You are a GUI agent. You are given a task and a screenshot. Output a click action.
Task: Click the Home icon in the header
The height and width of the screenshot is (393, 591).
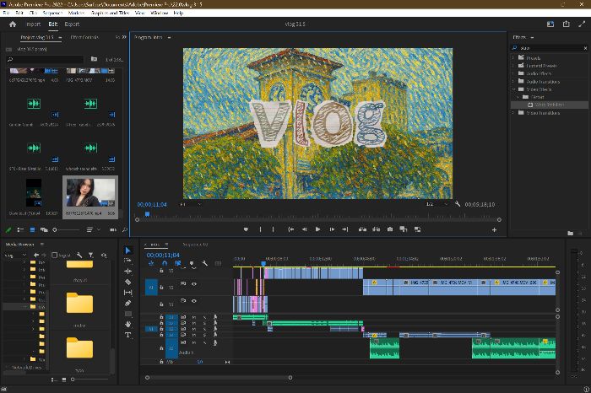[x=13, y=24]
